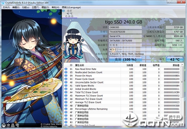The height and width of the screenshot is (129, 187).
Task: Click the power on count 580 次
Action: 175,41
